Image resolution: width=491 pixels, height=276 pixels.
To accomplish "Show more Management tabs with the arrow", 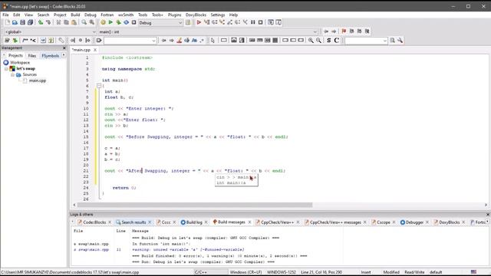I will pos(64,55).
